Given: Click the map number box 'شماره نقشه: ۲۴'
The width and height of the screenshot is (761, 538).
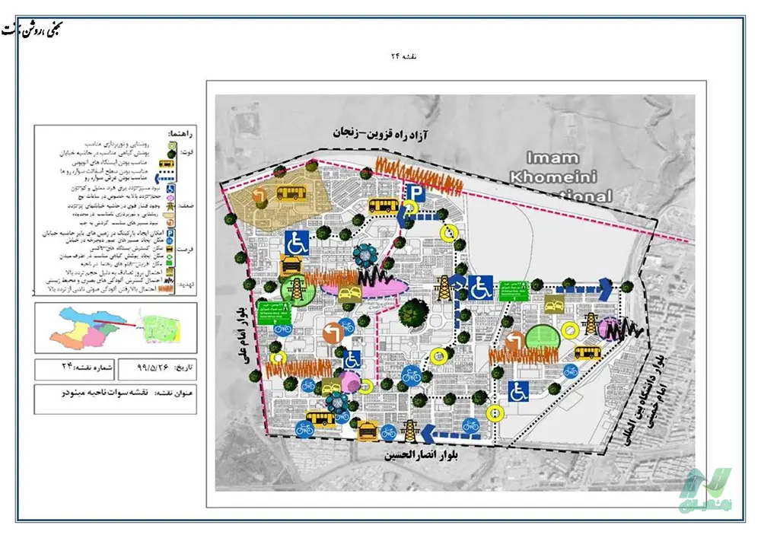Looking at the screenshot, I should tap(75, 370).
